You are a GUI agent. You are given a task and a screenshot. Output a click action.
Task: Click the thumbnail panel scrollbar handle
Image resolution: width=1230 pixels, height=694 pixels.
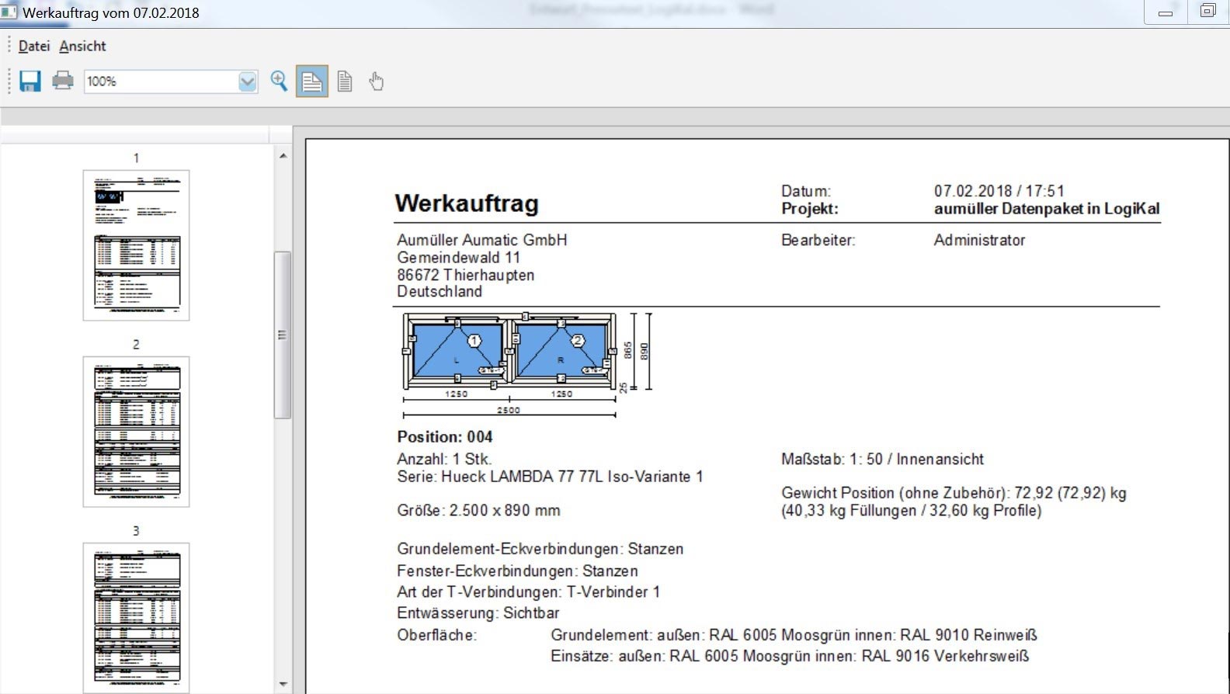pyautogui.click(x=283, y=334)
